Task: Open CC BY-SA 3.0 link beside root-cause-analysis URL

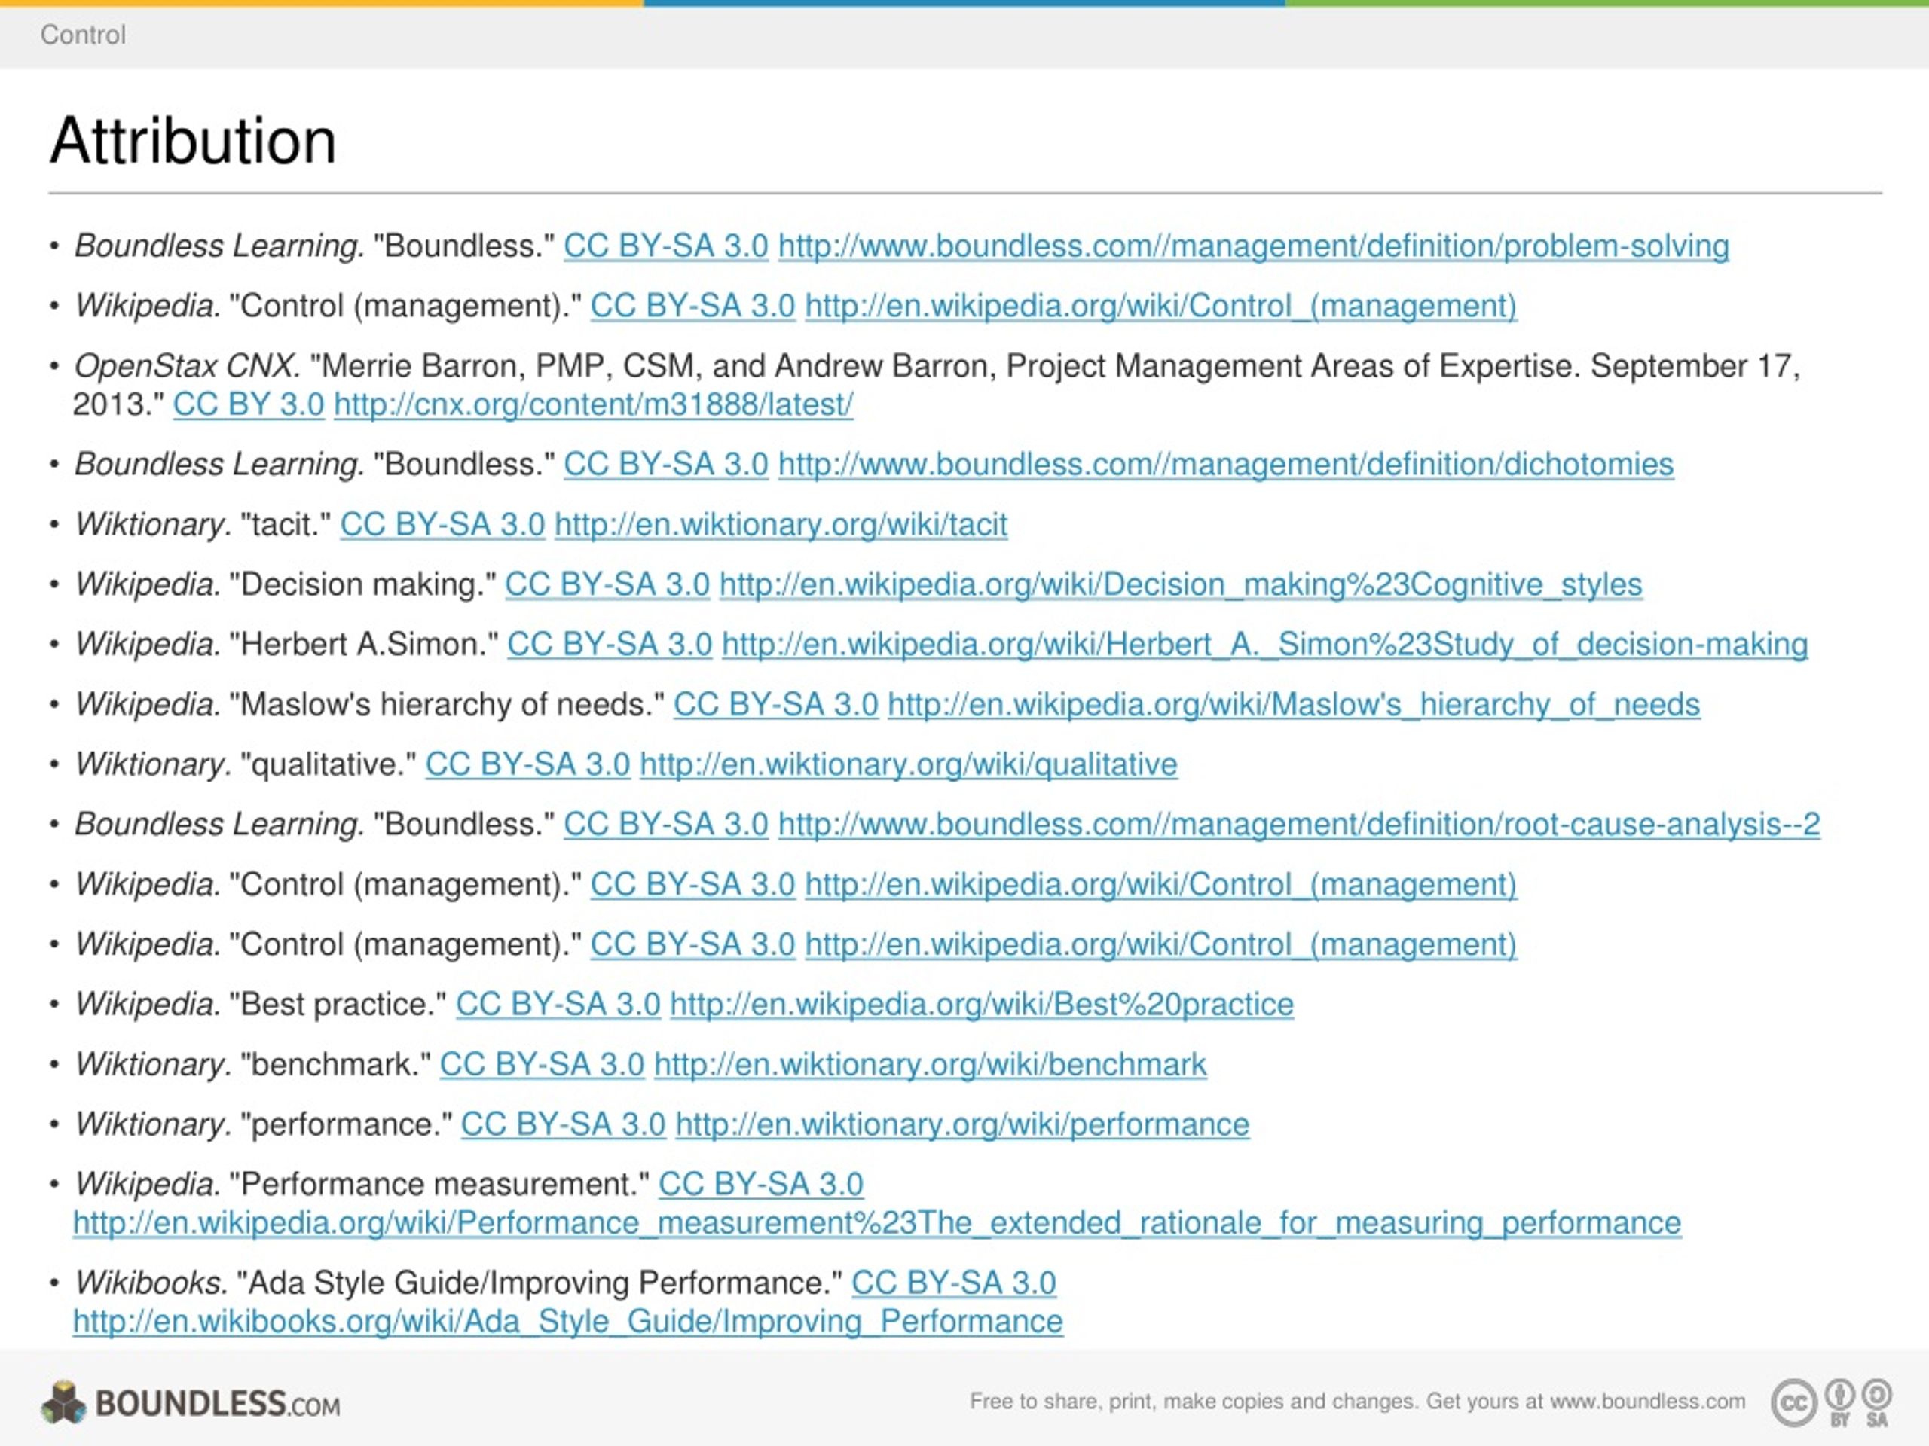Action: pos(665,825)
